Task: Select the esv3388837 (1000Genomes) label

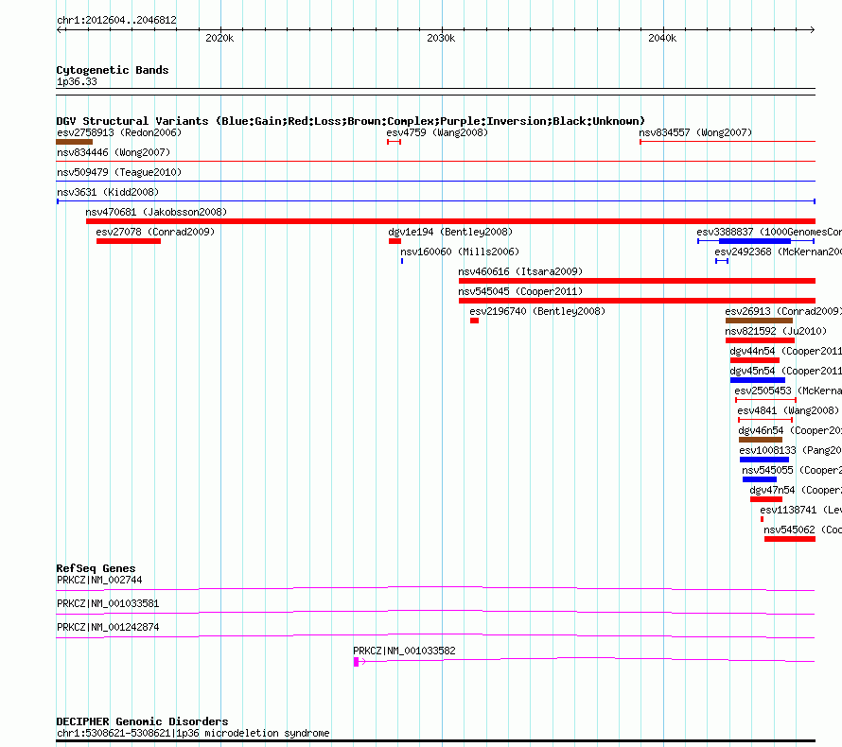Action: (x=769, y=232)
